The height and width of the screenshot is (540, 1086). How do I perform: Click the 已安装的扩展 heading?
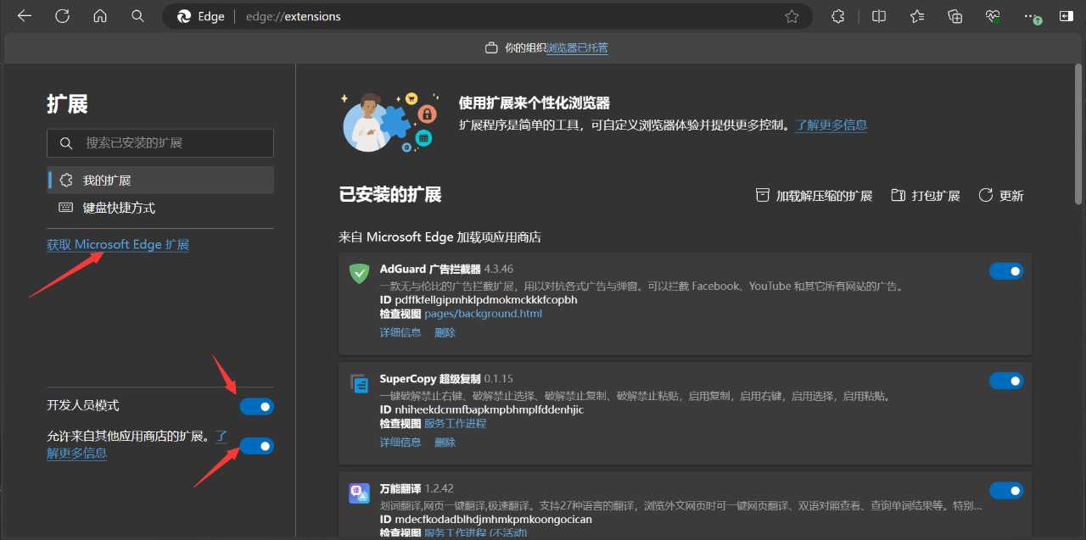pyautogui.click(x=390, y=194)
